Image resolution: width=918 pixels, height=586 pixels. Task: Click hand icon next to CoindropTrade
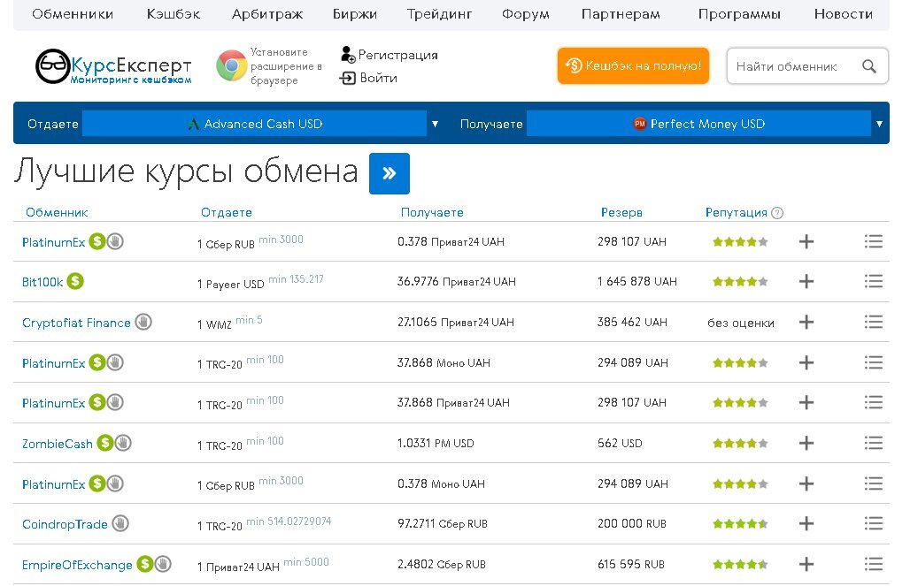tap(120, 523)
